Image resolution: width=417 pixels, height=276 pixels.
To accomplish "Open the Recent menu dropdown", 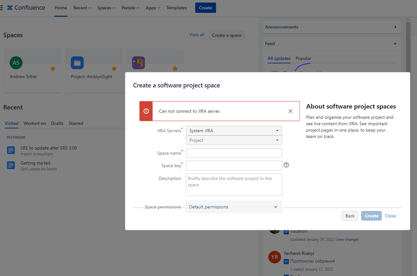I will (82, 8).
